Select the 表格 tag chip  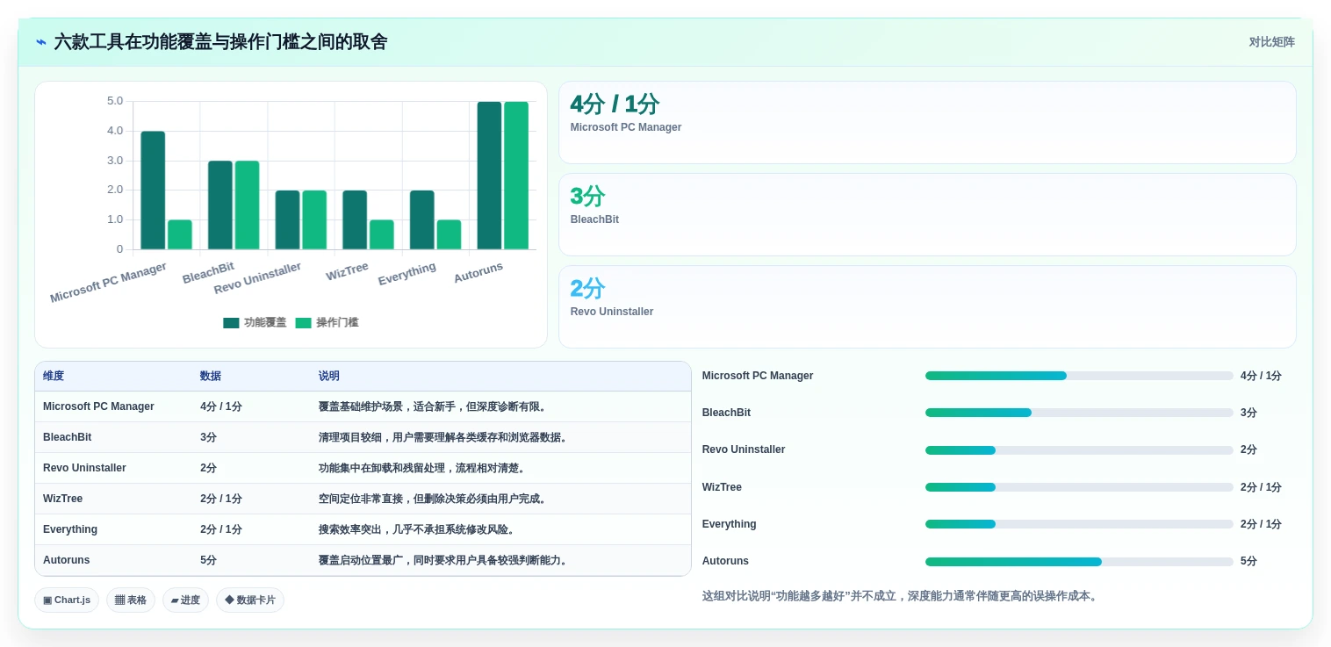(131, 600)
